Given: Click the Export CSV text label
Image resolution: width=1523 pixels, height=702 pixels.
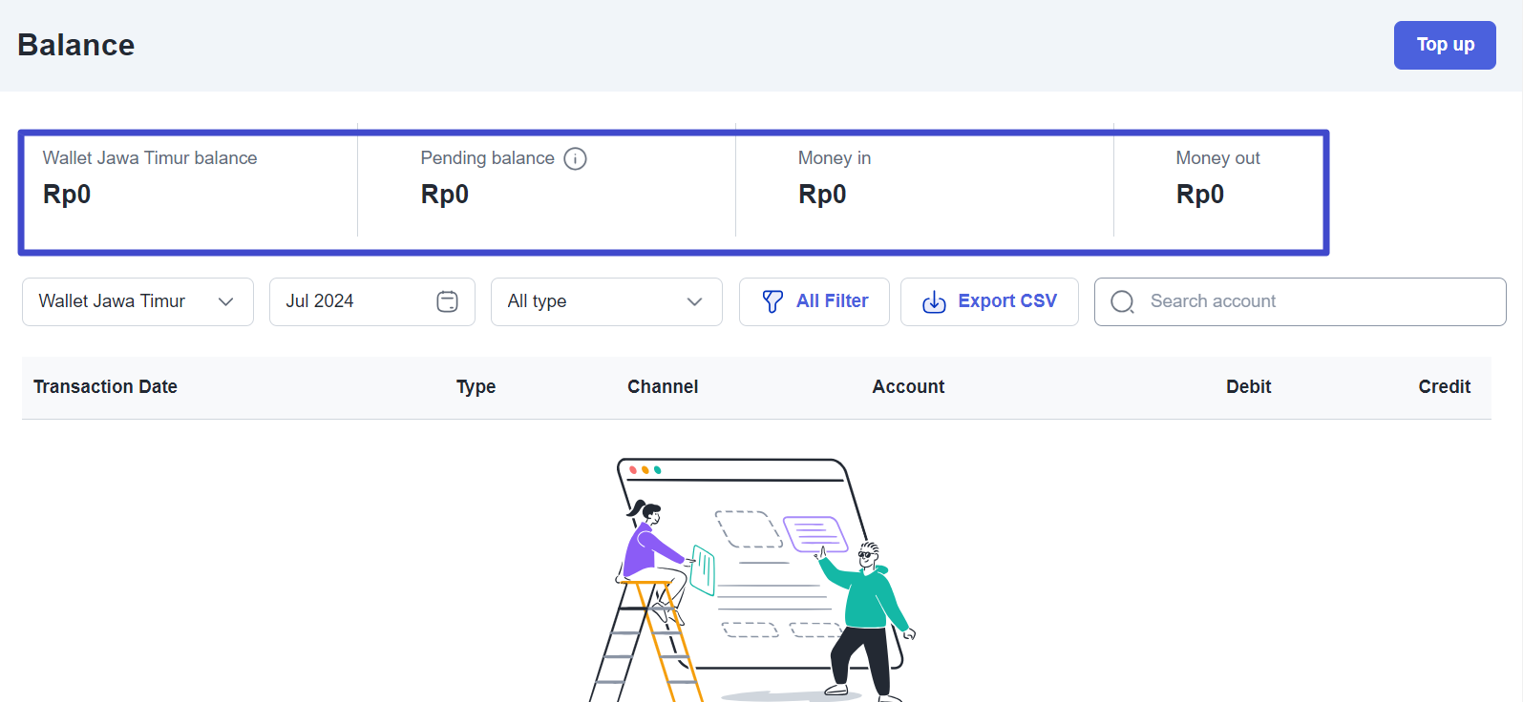Looking at the screenshot, I should coord(1006,300).
